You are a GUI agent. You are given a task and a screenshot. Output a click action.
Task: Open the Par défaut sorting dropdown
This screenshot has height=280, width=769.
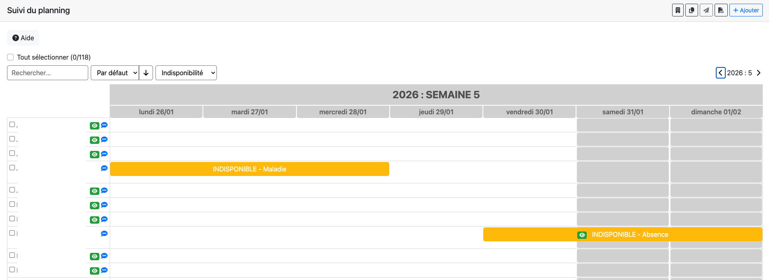click(x=117, y=73)
